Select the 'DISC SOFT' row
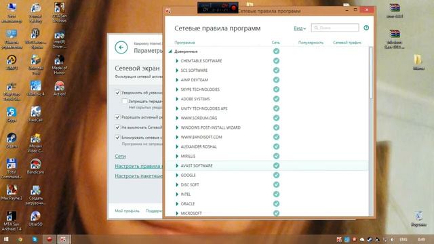This screenshot has width=434, height=244. pos(267,184)
